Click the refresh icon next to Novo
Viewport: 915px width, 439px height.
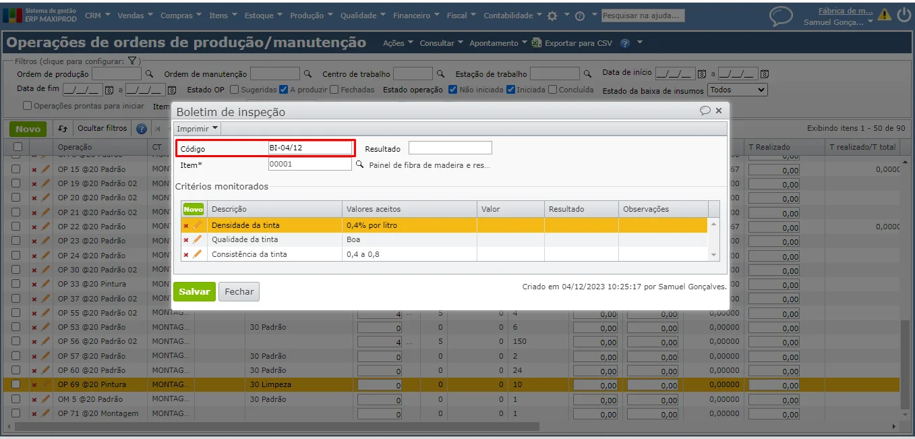click(63, 128)
